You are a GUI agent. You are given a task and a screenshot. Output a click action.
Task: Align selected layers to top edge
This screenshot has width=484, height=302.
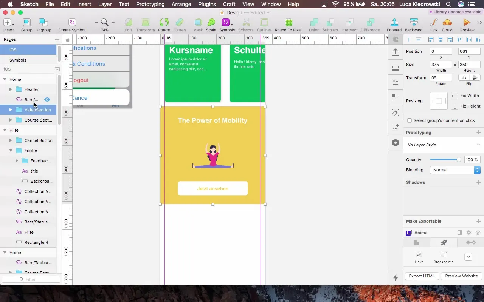coord(459,40)
